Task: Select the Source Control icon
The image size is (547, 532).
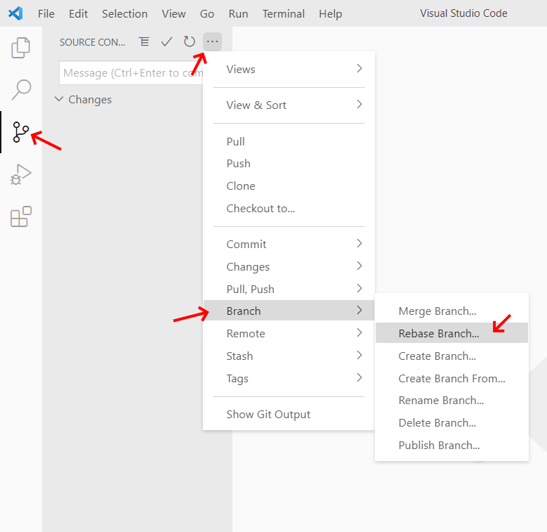Action: [21, 132]
